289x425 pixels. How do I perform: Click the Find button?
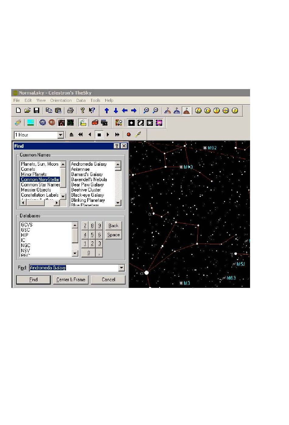33,280
